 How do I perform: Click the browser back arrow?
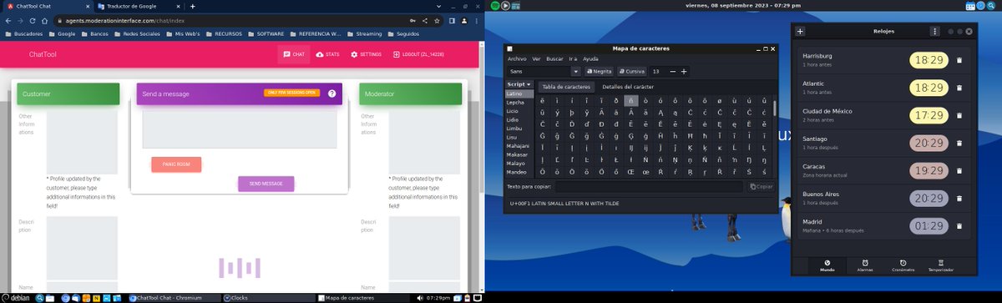pos(8,20)
